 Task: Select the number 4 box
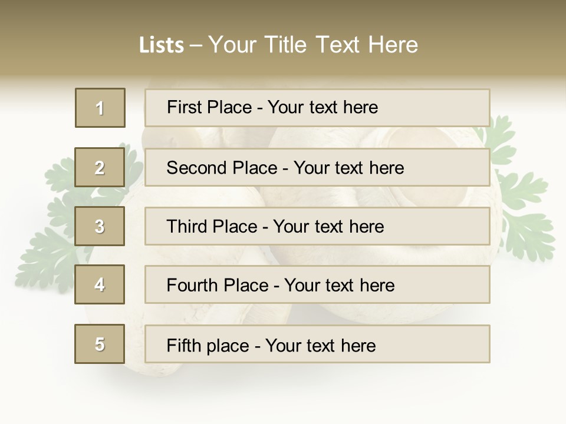tap(100, 284)
